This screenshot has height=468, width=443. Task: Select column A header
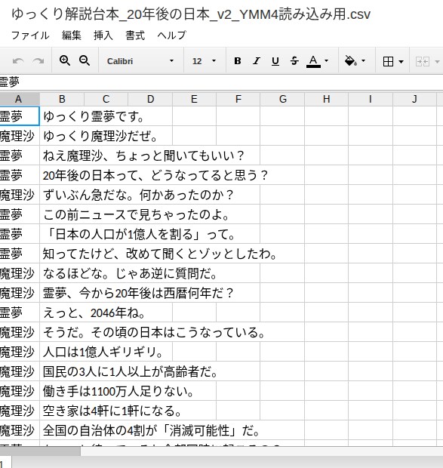click(x=18, y=99)
